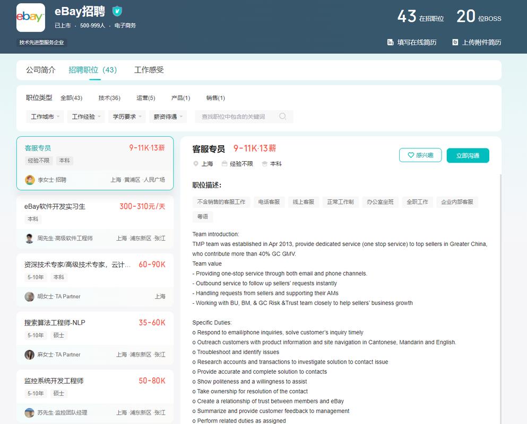This screenshot has width=527, height=424.
Task: Click the eBay company logo
Action: (31, 17)
